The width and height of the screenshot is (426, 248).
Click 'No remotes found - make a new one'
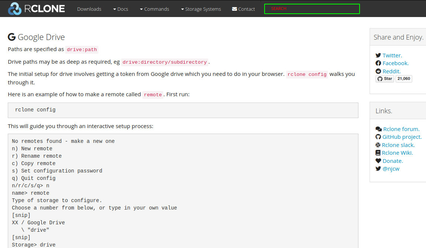coord(63,141)
